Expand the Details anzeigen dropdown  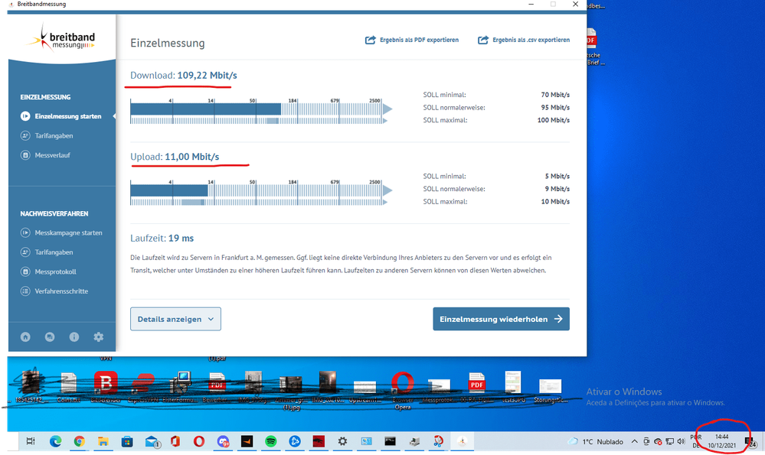[175, 319]
